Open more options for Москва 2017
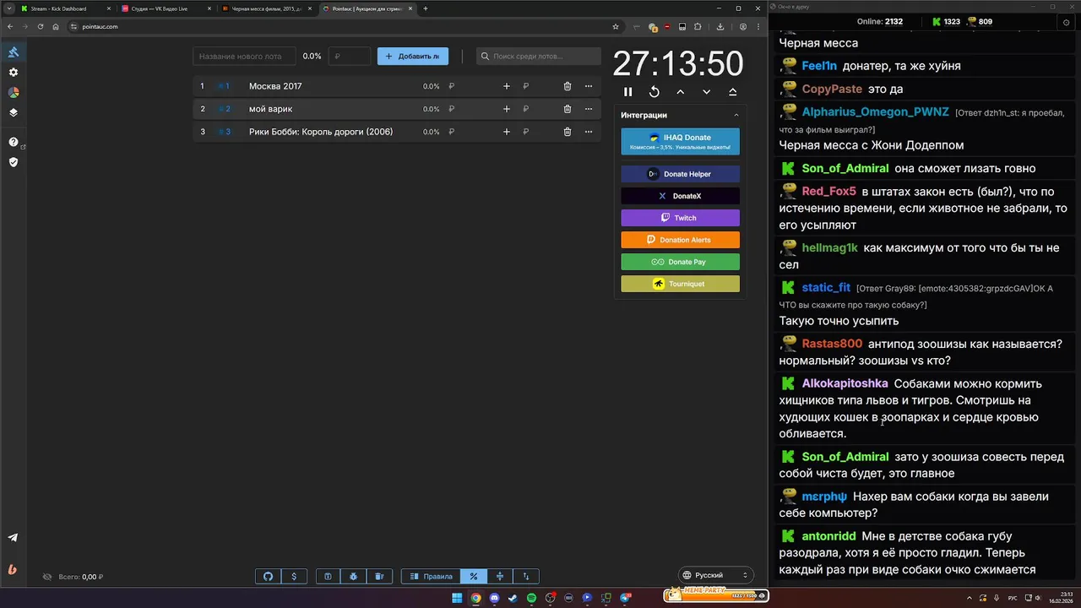 coord(589,86)
